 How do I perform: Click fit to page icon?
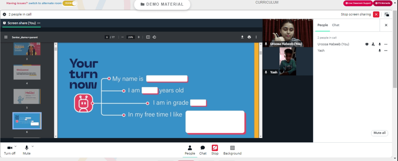pyautogui.click(x=148, y=37)
